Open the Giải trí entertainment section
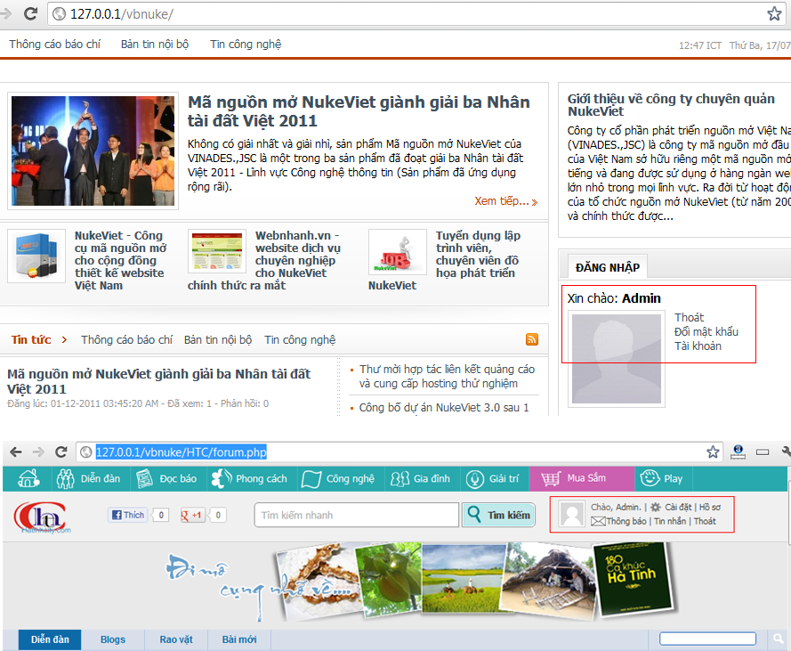This screenshot has width=791, height=651. click(x=492, y=479)
